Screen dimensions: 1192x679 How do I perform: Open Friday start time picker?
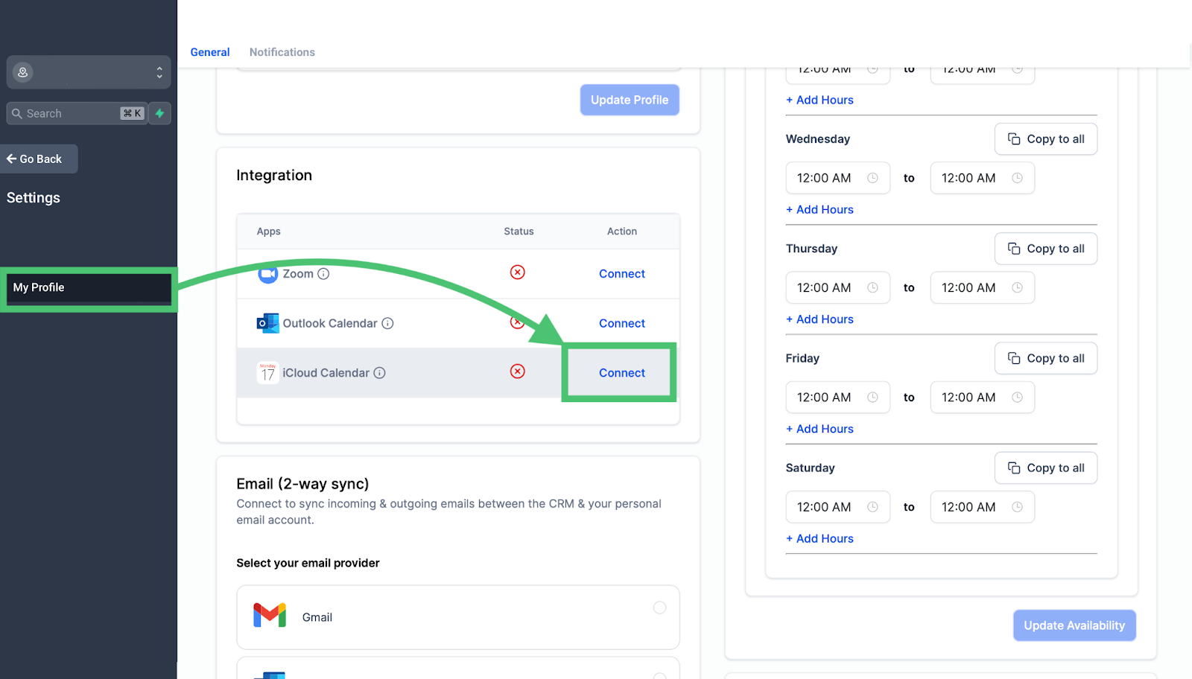[838, 397]
